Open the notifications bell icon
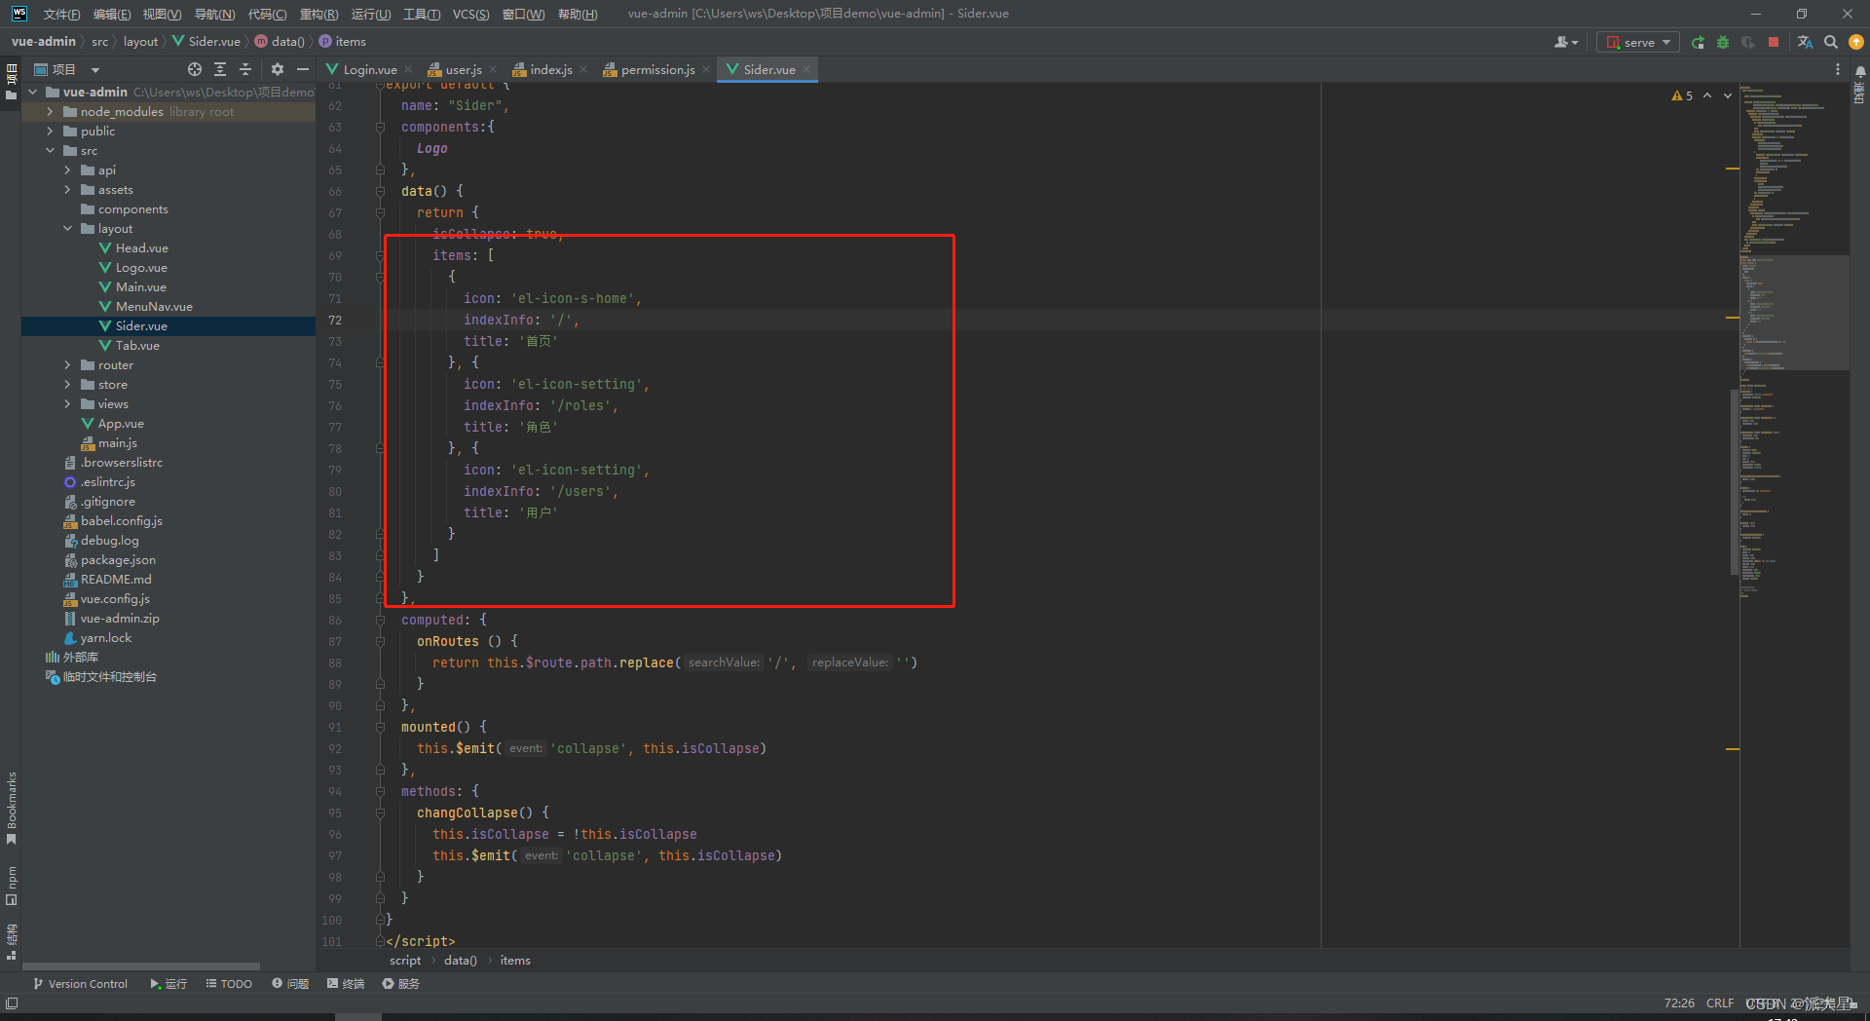1870x1021 pixels. coord(1860,71)
